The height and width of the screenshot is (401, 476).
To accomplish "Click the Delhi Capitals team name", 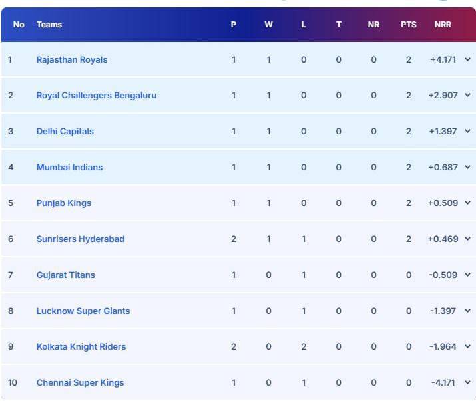I will [x=65, y=131].
